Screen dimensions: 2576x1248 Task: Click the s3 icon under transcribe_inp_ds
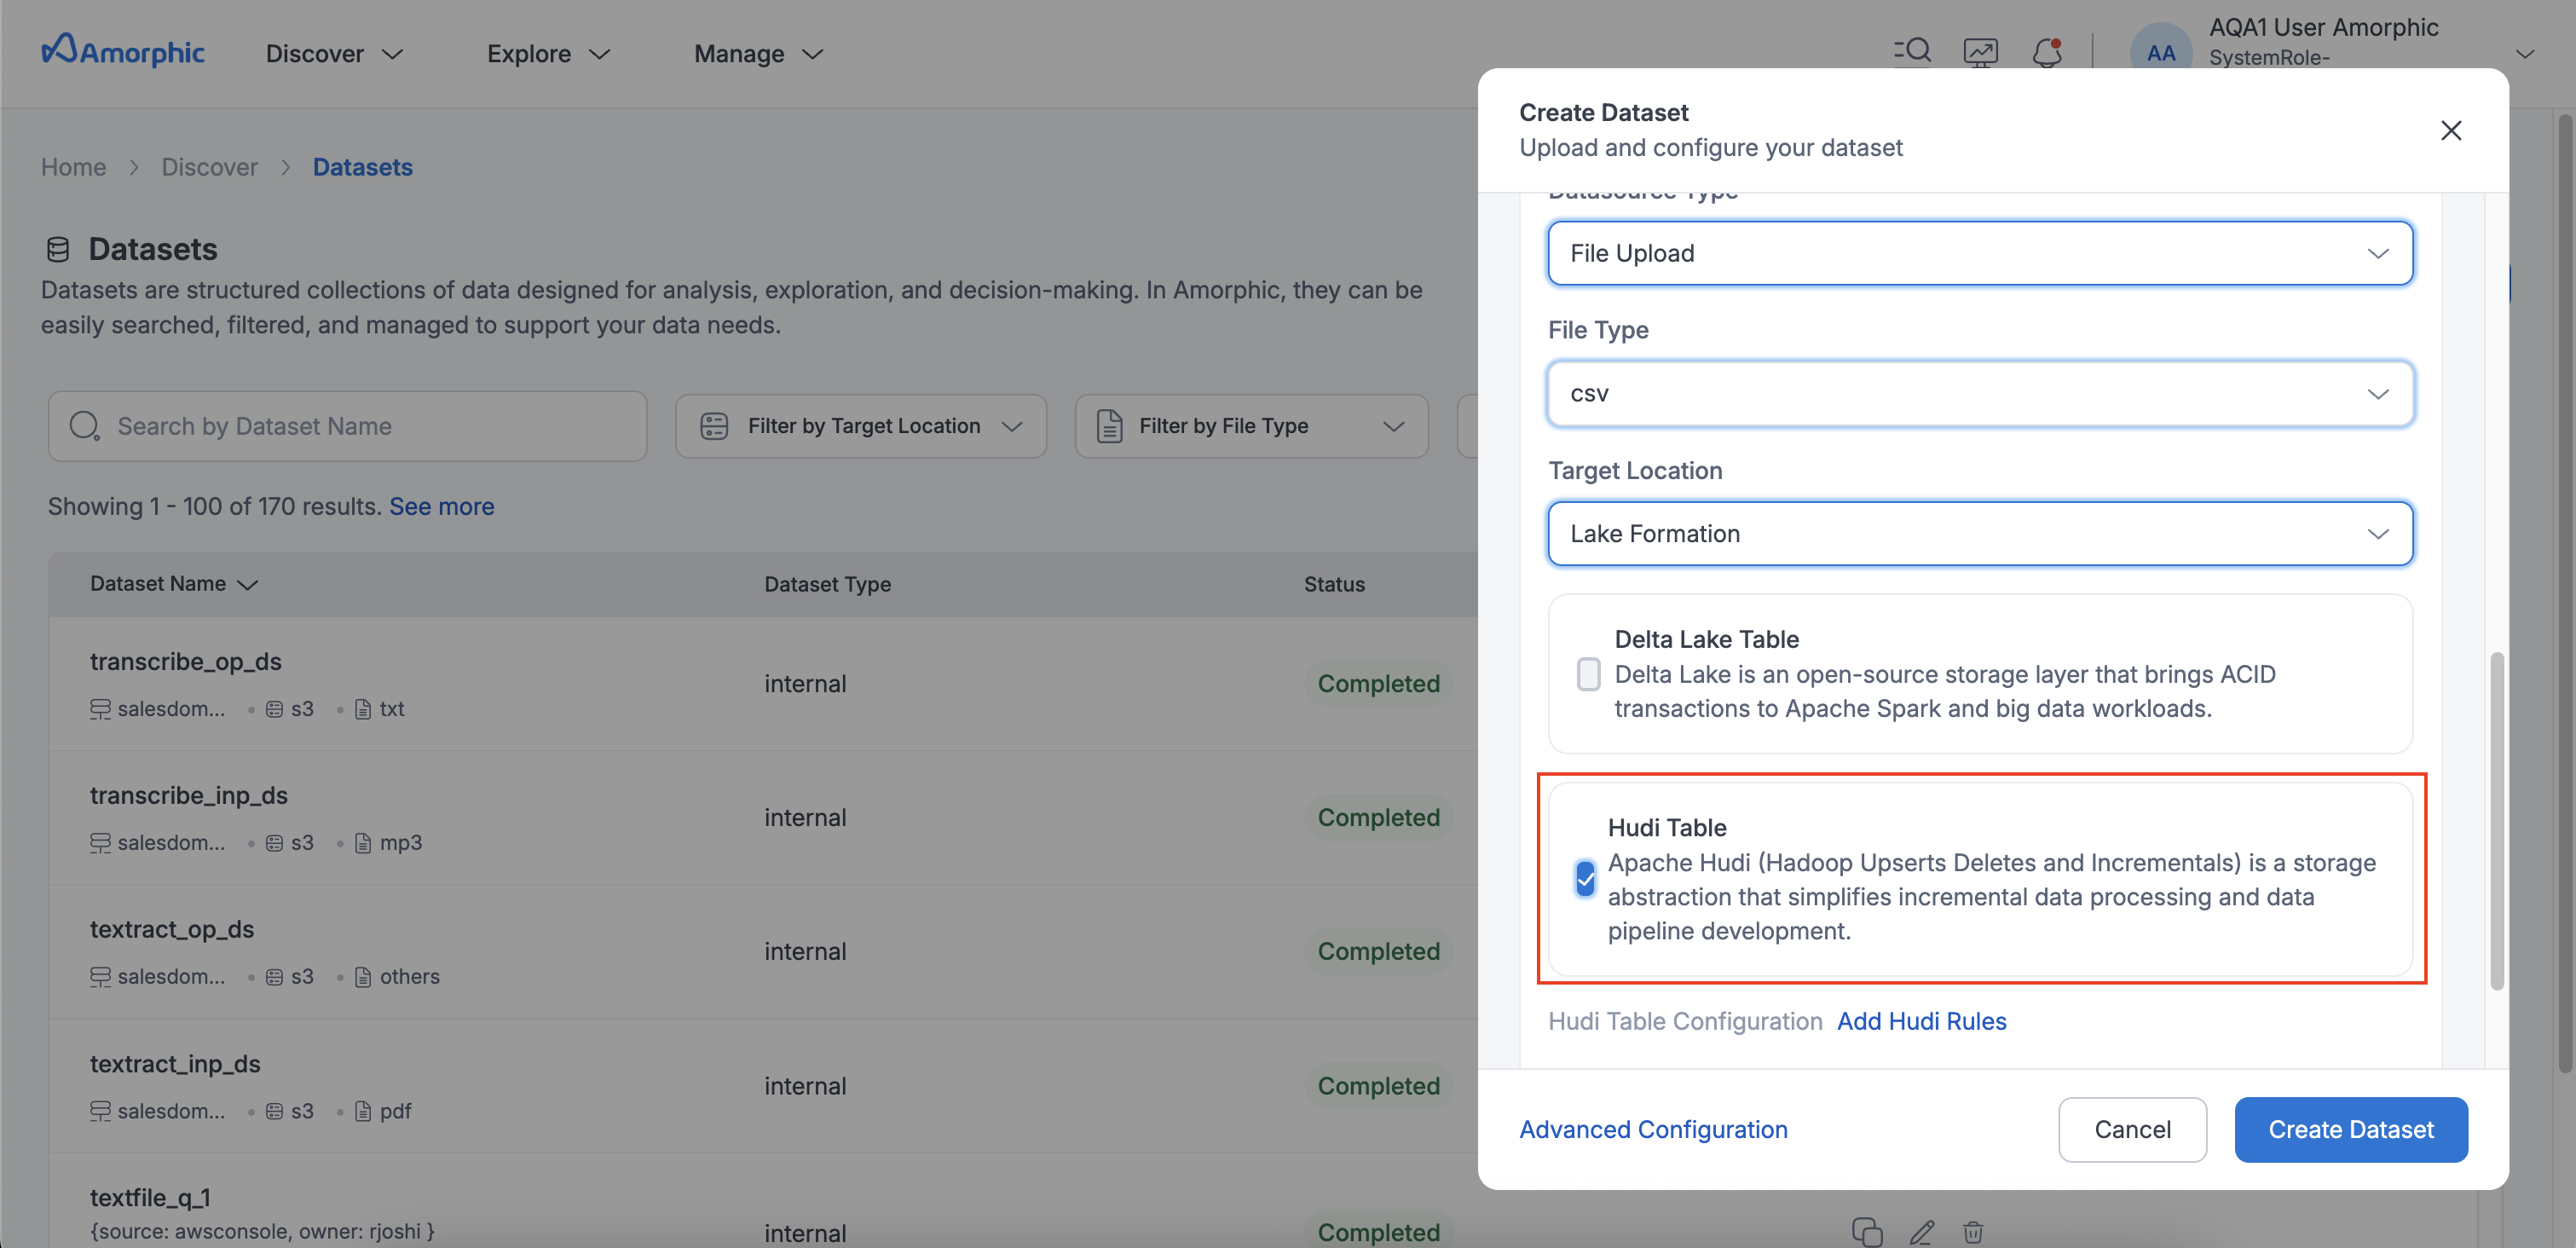[x=274, y=843]
